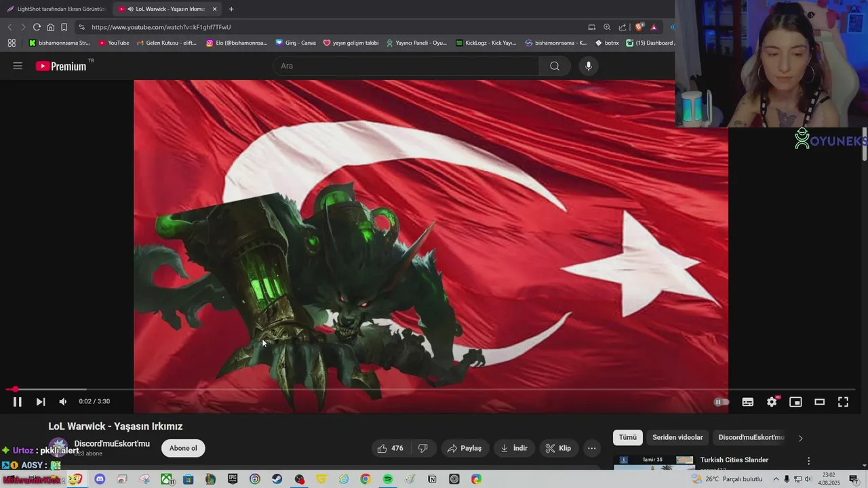Open the Elo Instagram bookmark
Screen dimensions: 868x488
(237, 43)
